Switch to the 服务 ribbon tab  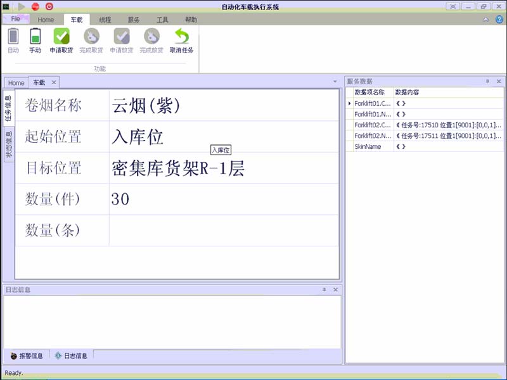tap(134, 20)
